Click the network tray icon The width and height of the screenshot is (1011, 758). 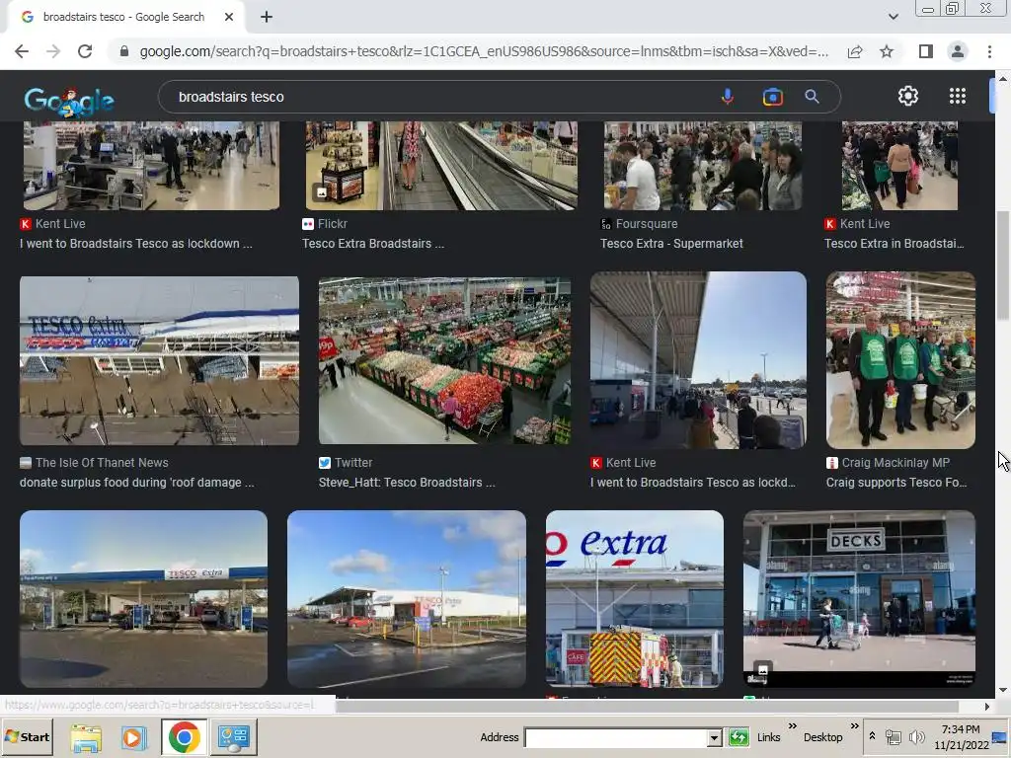893,736
